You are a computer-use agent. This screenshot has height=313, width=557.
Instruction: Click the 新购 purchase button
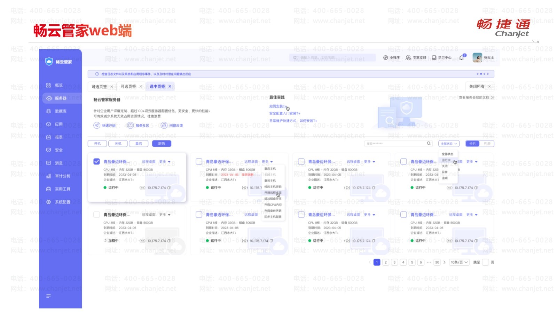click(162, 144)
